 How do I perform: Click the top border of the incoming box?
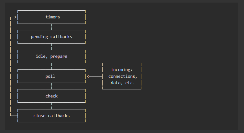tap(122, 63)
